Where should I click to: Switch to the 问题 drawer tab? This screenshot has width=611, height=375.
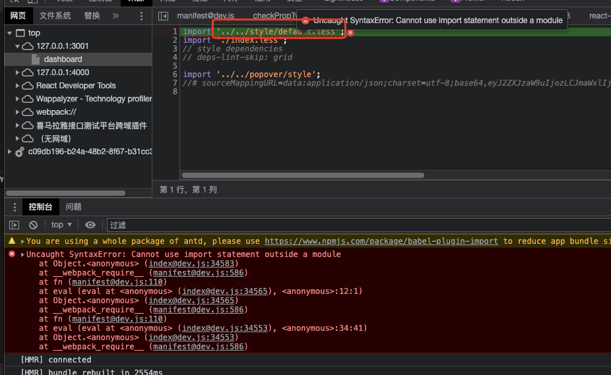coord(73,207)
